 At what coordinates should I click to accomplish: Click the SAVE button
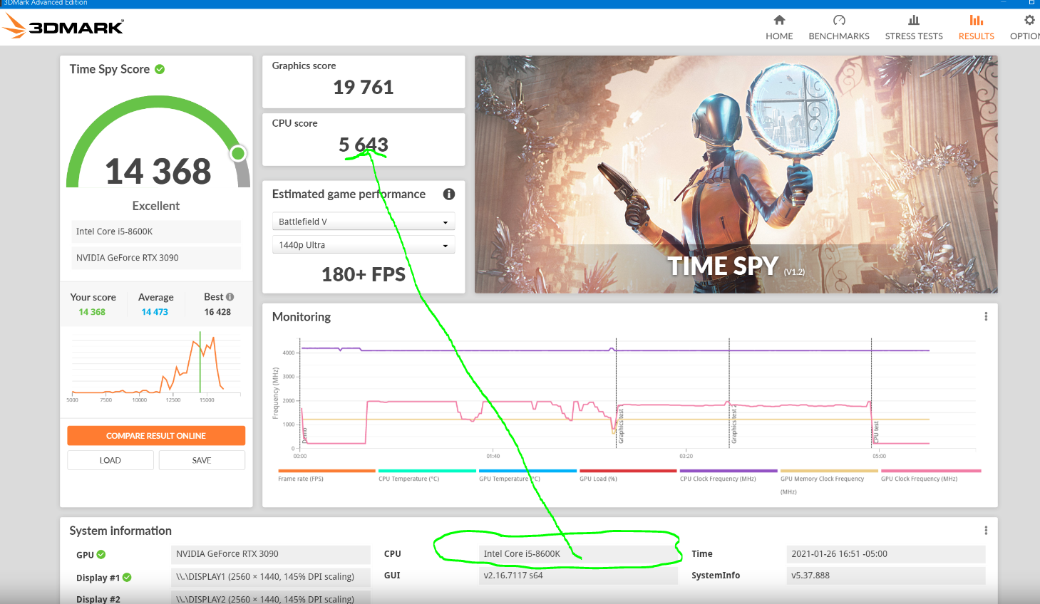[x=202, y=460]
